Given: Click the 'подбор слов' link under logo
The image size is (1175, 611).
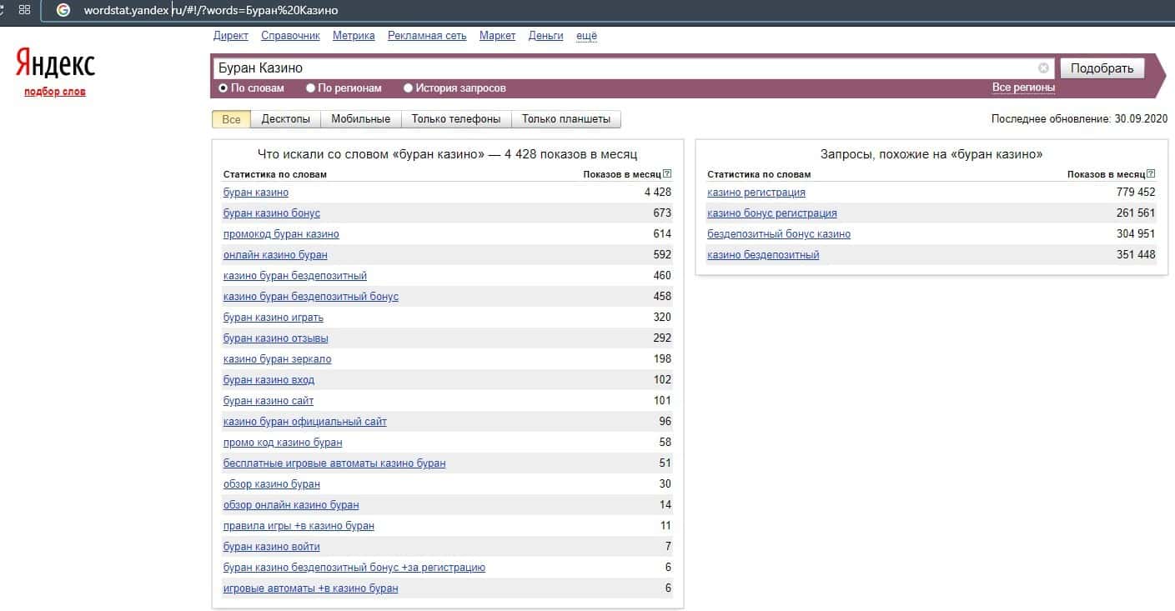Looking at the screenshot, I should point(55,92).
